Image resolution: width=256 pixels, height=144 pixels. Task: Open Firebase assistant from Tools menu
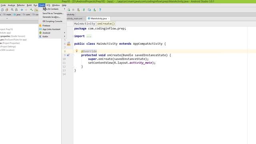click(52, 26)
